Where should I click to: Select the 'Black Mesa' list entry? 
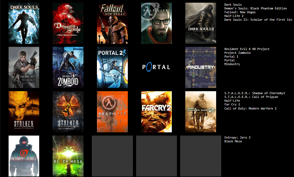point(233,141)
